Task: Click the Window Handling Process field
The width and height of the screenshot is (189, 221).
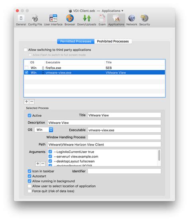Action: [x=124, y=137]
